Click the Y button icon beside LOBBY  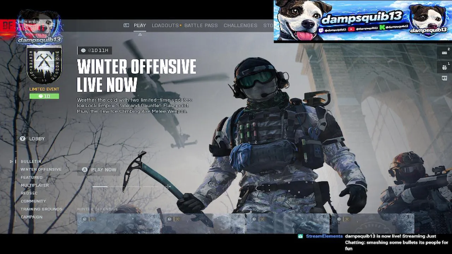(23, 139)
